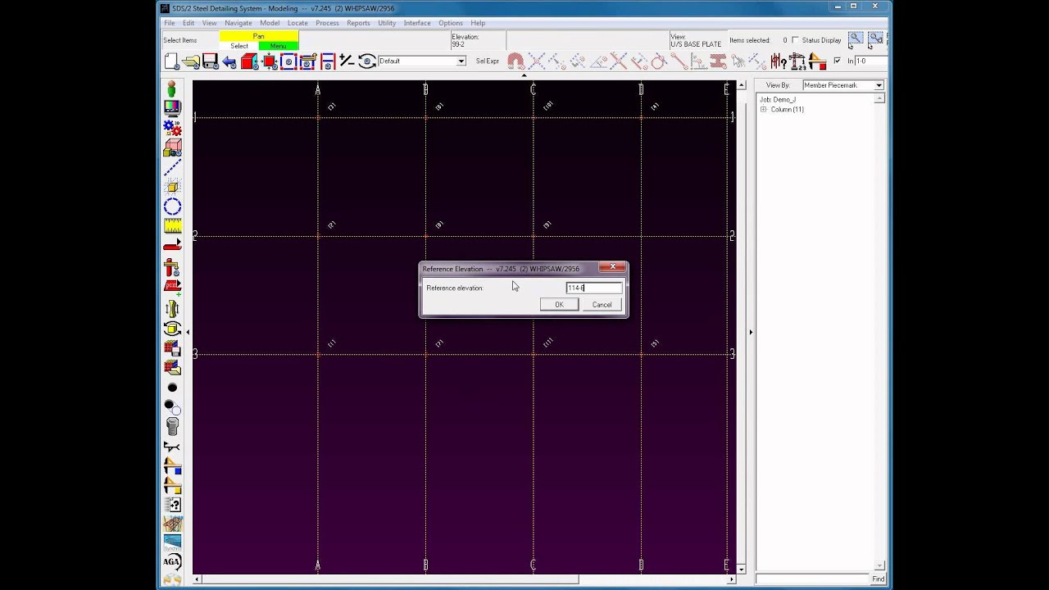Click the left panel collapse arrow
The image size is (1049, 590).
188,332
